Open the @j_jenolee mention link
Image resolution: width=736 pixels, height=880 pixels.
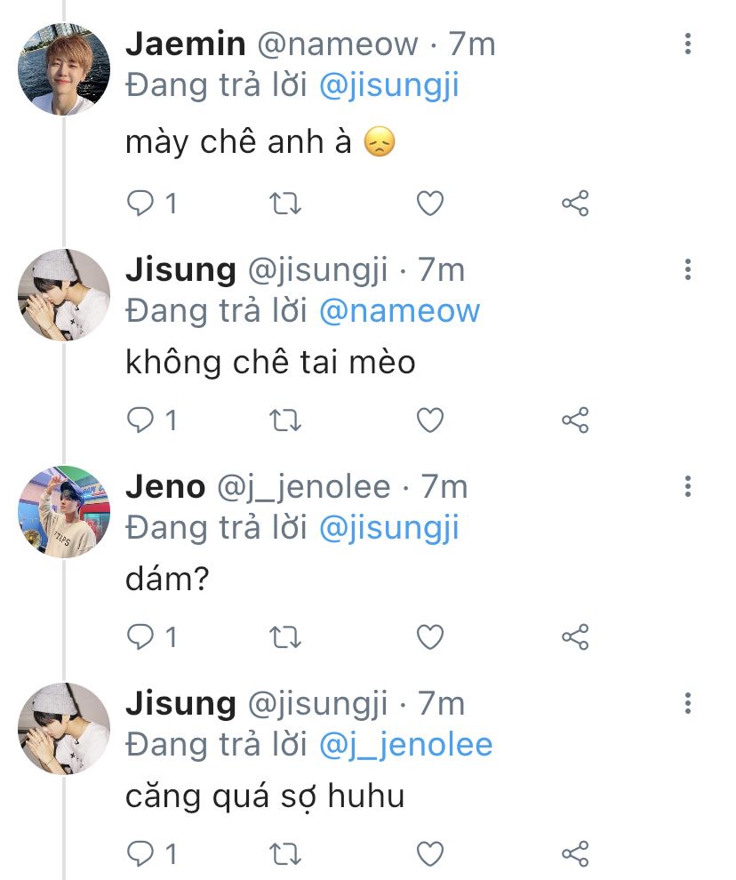(405, 744)
